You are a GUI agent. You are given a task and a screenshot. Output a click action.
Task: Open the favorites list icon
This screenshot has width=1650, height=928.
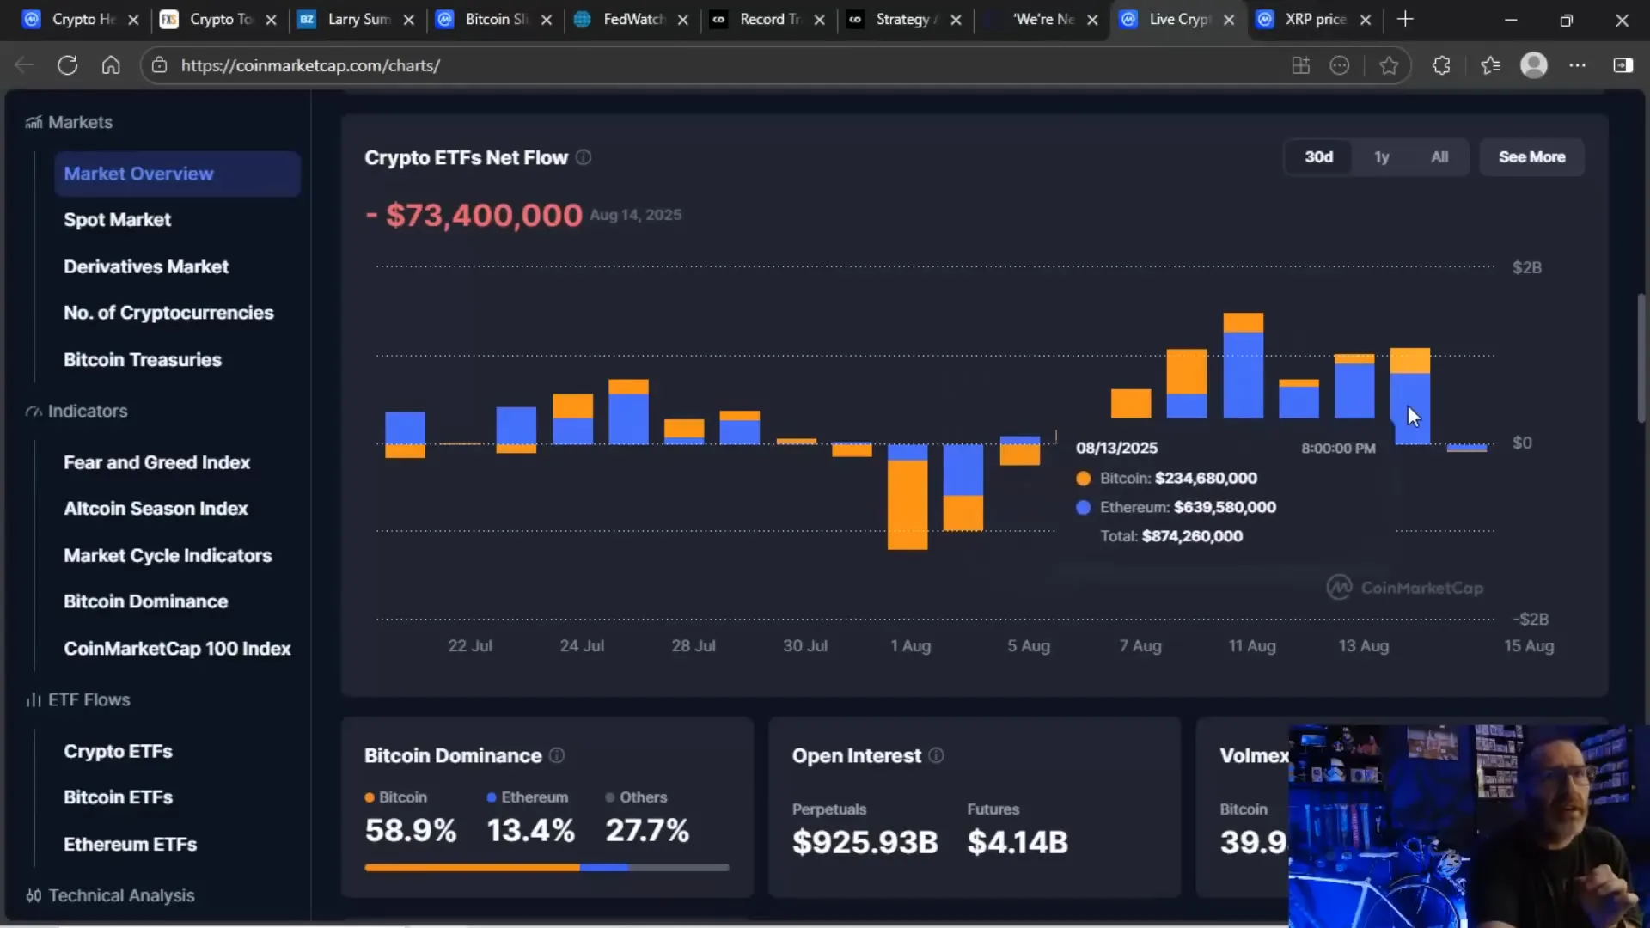click(x=1490, y=65)
